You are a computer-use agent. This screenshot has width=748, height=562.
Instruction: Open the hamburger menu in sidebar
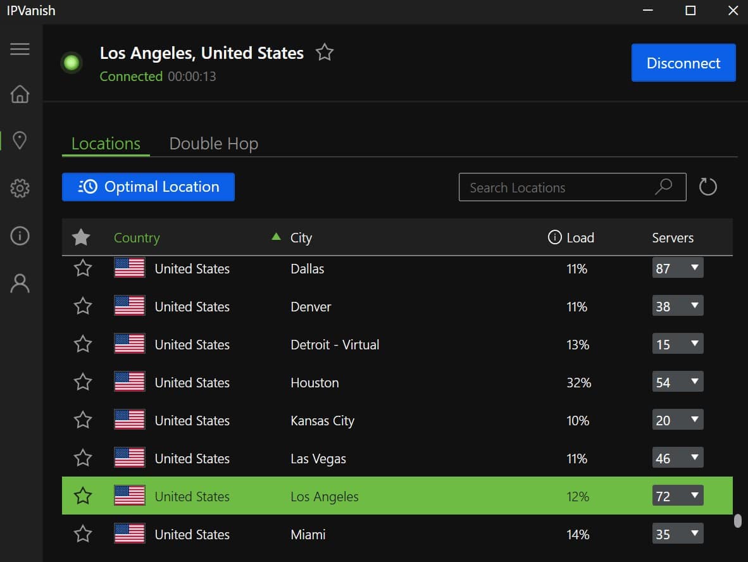20,49
